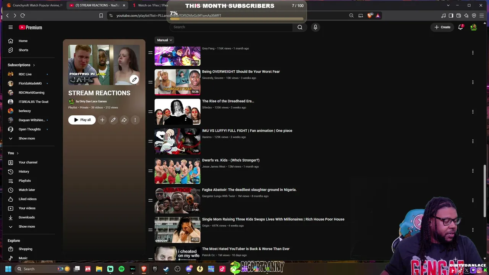Viewport: 489px width, 275px height.
Task: Open Brave Wallet
Action: pyautogui.click(x=458, y=16)
